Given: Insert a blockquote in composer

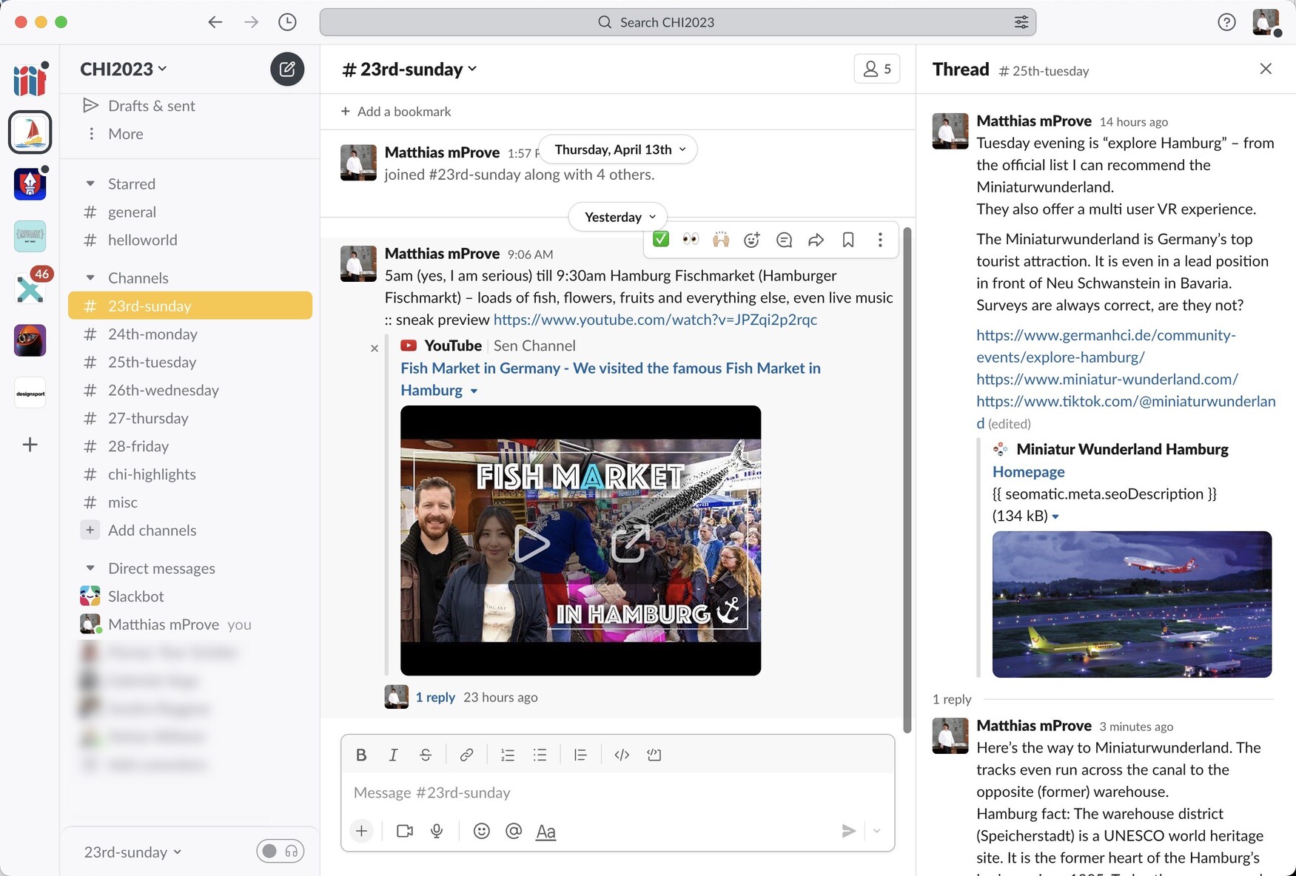Looking at the screenshot, I should 580,755.
